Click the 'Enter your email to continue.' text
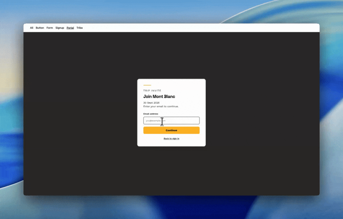This screenshot has width=343, height=219. point(161,106)
